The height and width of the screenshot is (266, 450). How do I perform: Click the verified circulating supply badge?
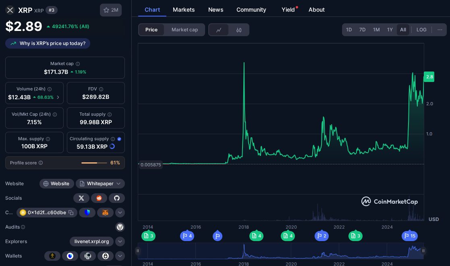[119, 139]
